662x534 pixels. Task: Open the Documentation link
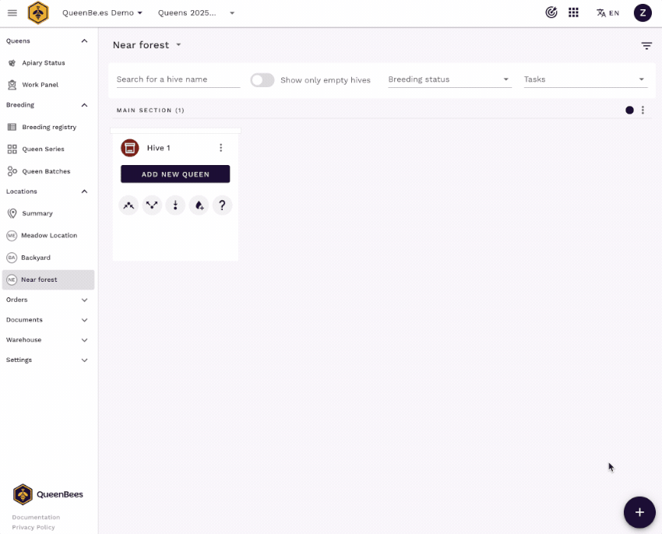pyautogui.click(x=36, y=517)
